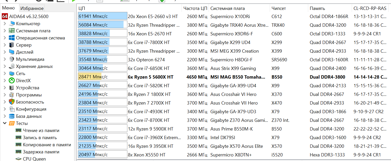Select the Компьютер icon in the tree

[12, 24]
